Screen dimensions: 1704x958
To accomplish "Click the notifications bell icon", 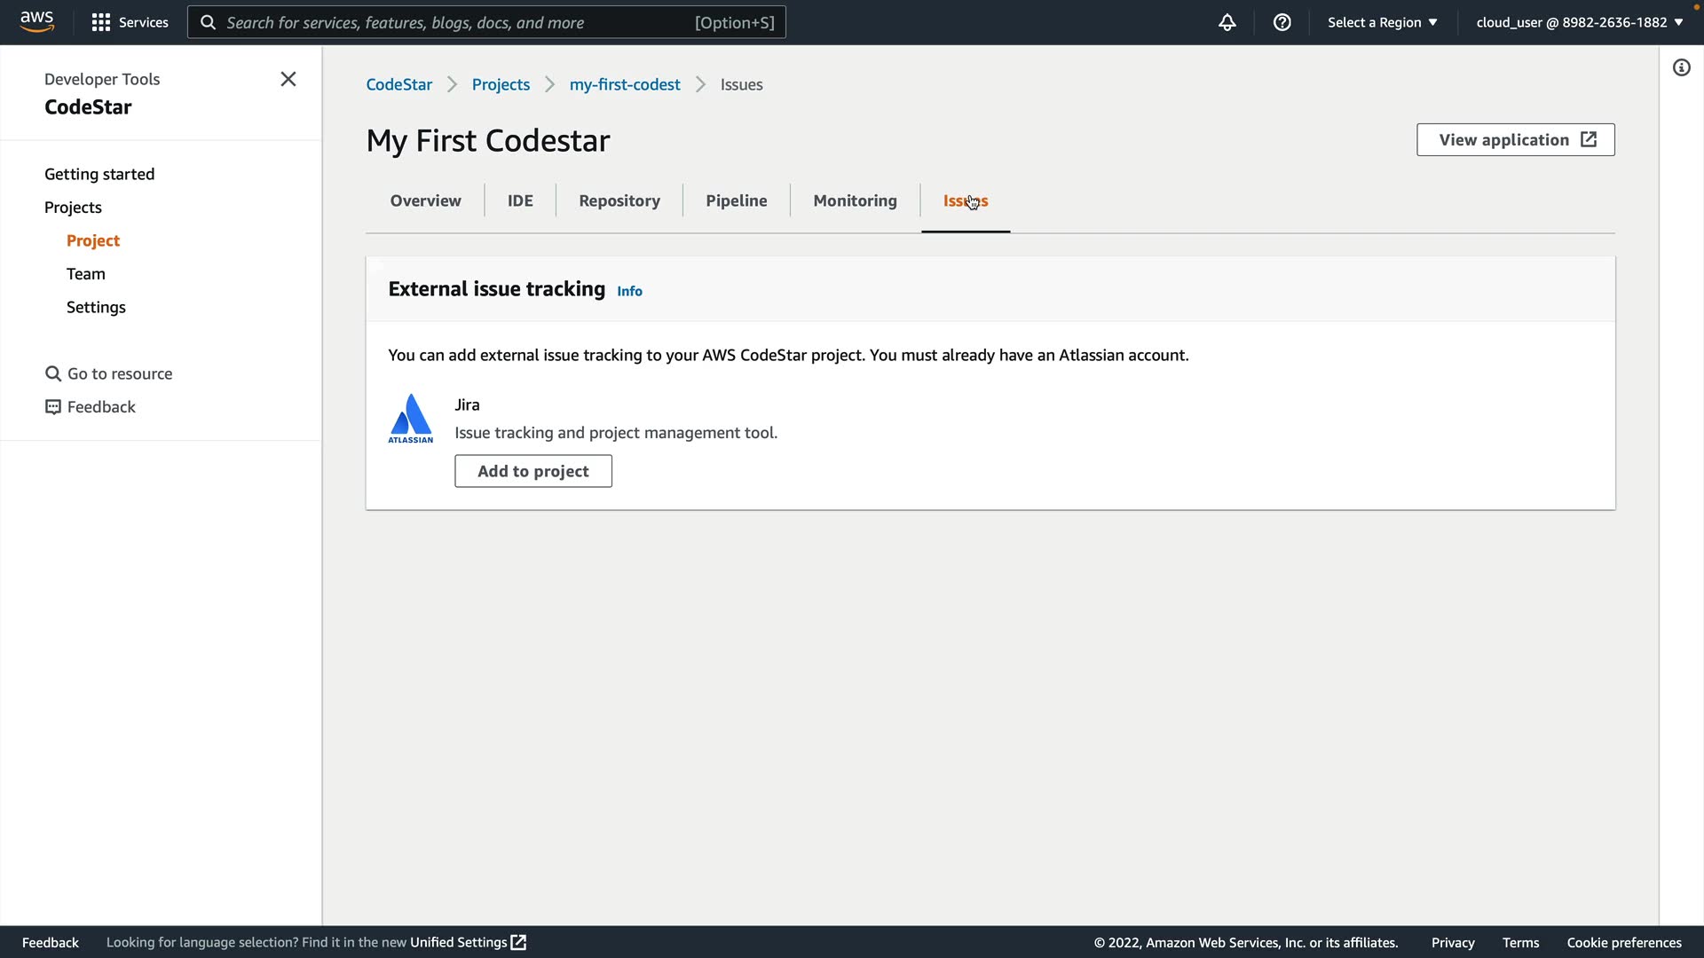I will click(1227, 22).
